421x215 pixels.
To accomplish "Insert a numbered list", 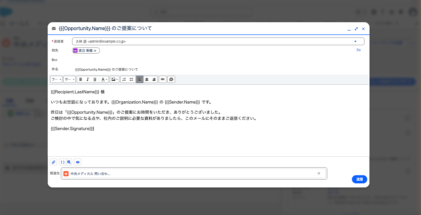I will click(x=124, y=79).
